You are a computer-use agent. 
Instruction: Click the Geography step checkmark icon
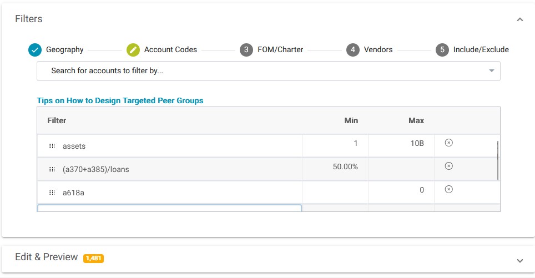tap(35, 50)
